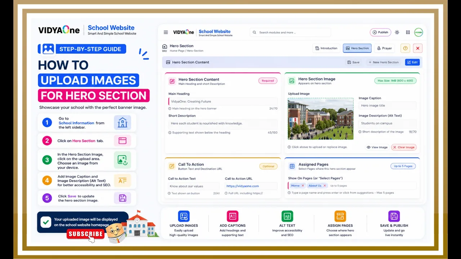Click the window icon in step 2
The height and width of the screenshot is (259, 461).
tap(122, 141)
